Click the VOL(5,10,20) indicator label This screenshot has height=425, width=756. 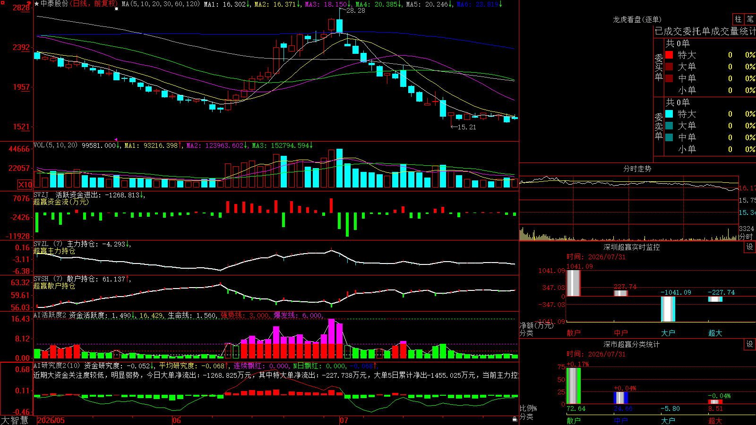[x=56, y=145]
